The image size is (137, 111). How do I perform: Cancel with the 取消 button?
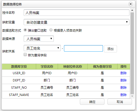point(120,102)
